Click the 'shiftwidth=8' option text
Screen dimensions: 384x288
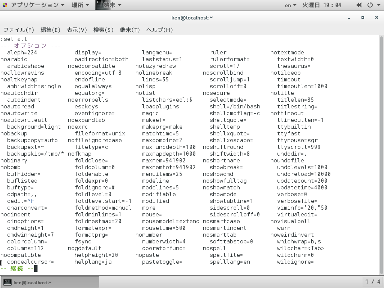click(230, 154)
